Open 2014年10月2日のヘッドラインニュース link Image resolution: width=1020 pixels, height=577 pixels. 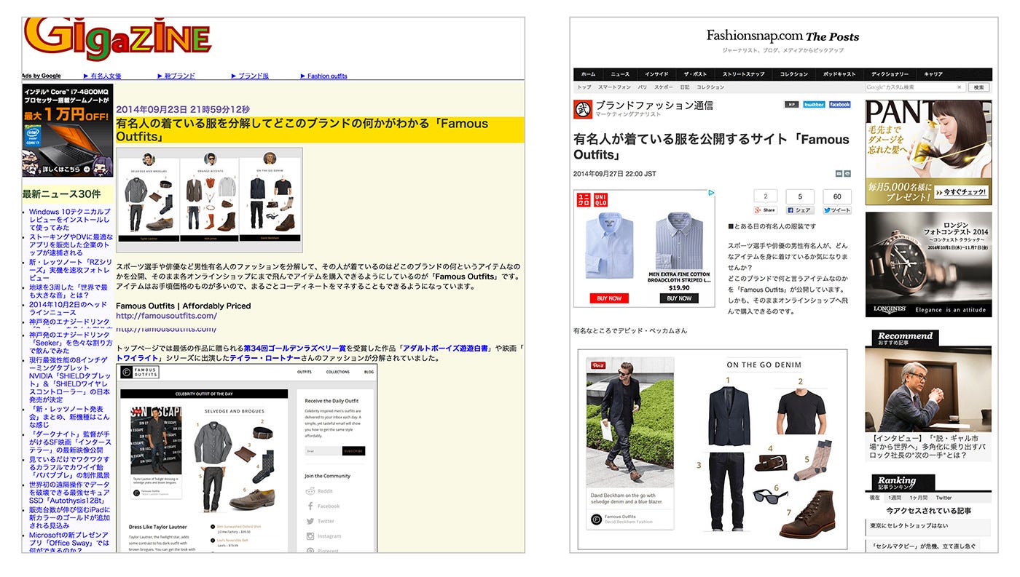(68, 308)
